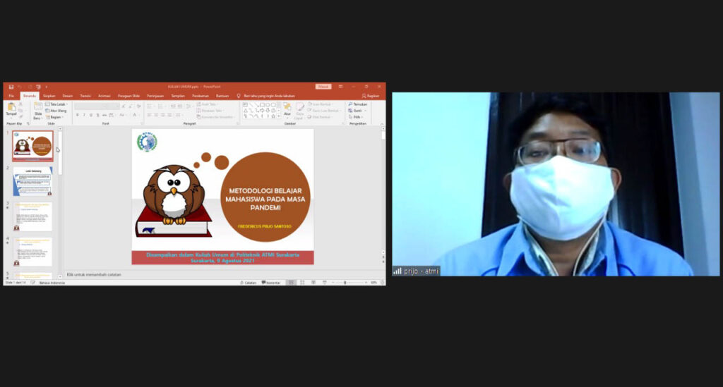Click the Save icon in quick access toolbar
The height and width of the screenshot is (387, 723).
click(11, 87)
